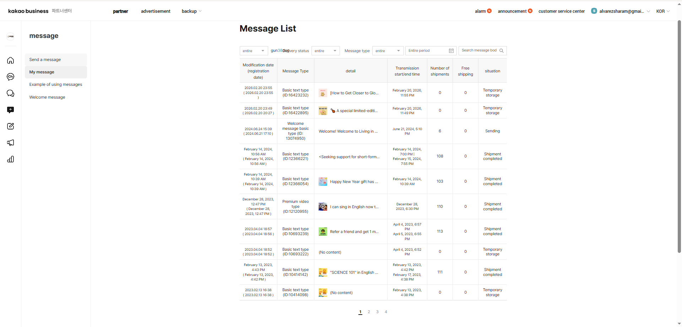Select 'Welcome message' in the message menu
The height and width of the screenshot is (327, 682).
[56, 97]
